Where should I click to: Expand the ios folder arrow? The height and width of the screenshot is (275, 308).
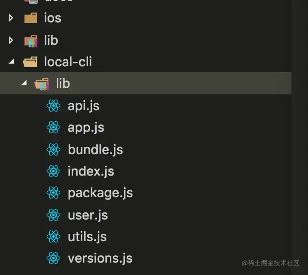11,18
